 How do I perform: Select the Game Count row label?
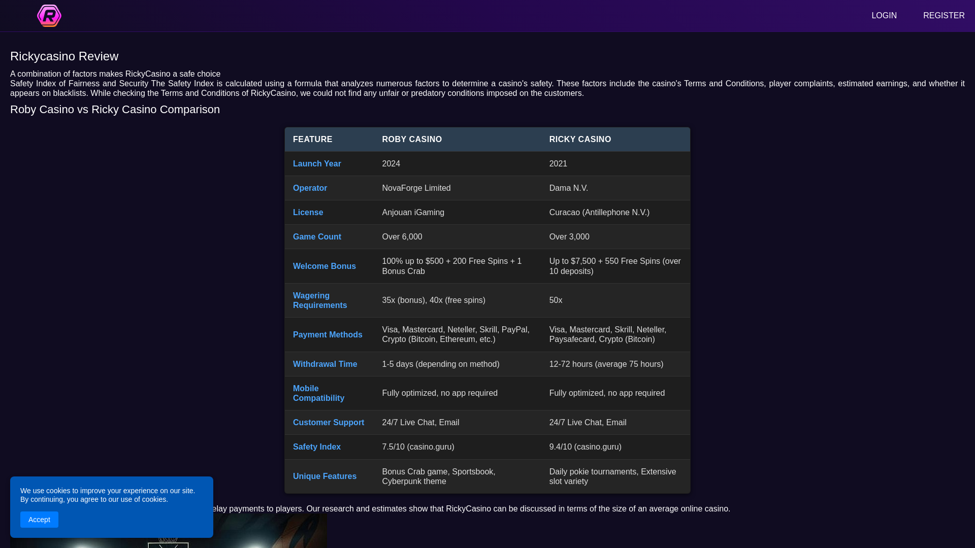point(317,237)
